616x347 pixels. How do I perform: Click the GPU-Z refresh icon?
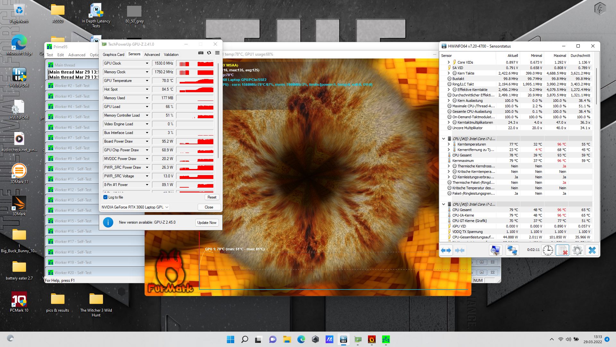coord(209,53)
